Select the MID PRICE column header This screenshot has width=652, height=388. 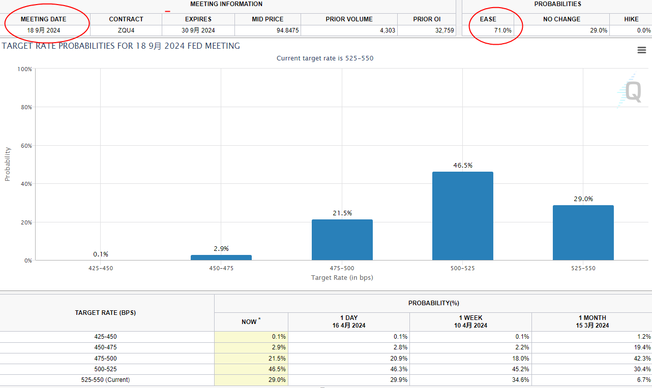tap(268, 19)
